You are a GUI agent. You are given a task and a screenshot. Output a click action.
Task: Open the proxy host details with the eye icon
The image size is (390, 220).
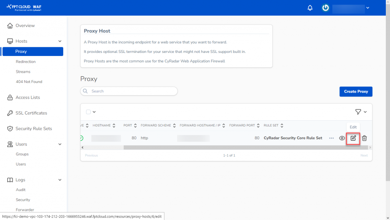(342, 138)
